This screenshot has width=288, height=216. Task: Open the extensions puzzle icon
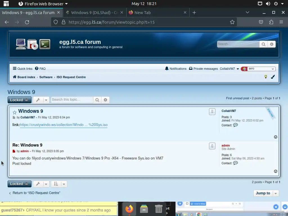tap(271, 22)
